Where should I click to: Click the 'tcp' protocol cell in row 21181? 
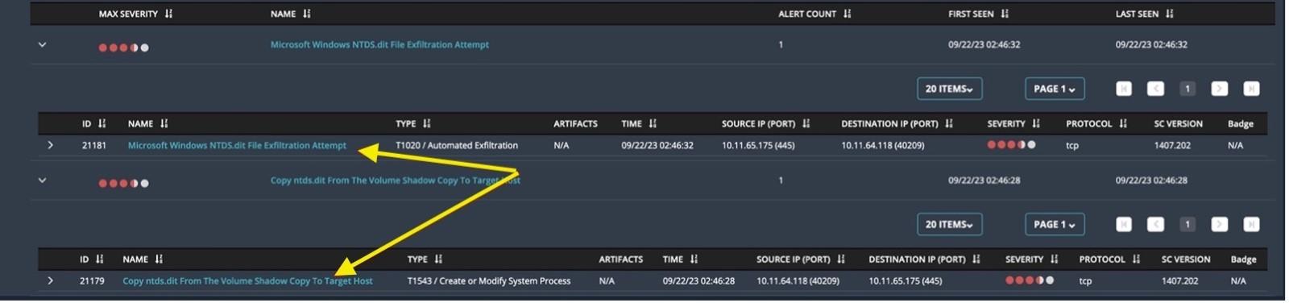(1072, 146)
